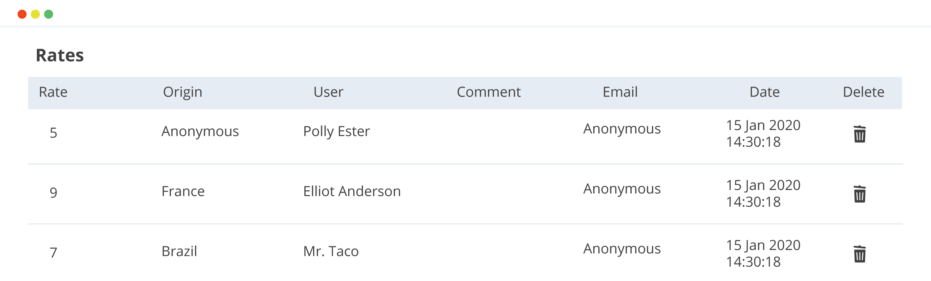Delete Polly Ester's rating with trash icon
931x281 pixels.
click(x=859, y=134)
